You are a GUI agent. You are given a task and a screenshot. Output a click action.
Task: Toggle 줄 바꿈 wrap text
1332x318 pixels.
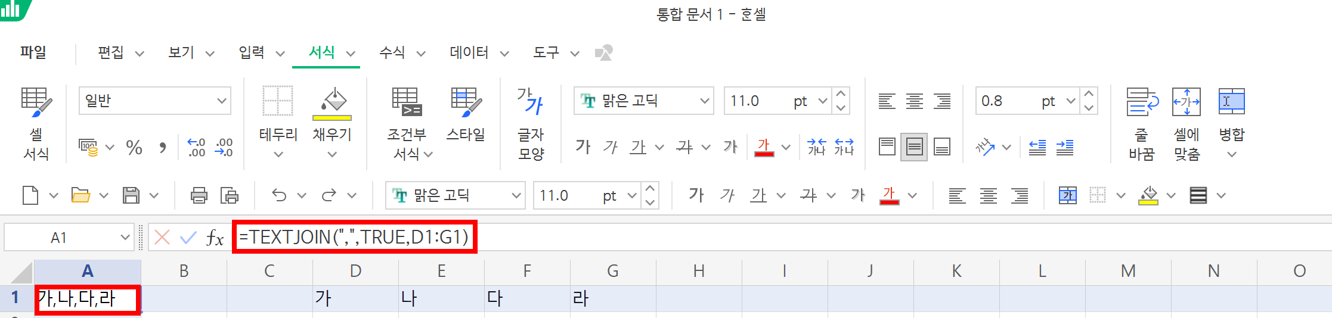pyautogui.click(x=1142, y=124)
